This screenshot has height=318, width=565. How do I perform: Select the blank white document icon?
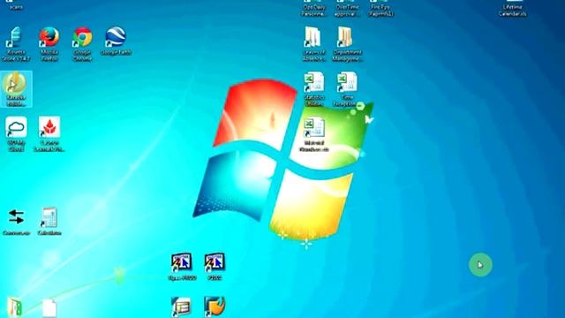[x=49, y=308]
